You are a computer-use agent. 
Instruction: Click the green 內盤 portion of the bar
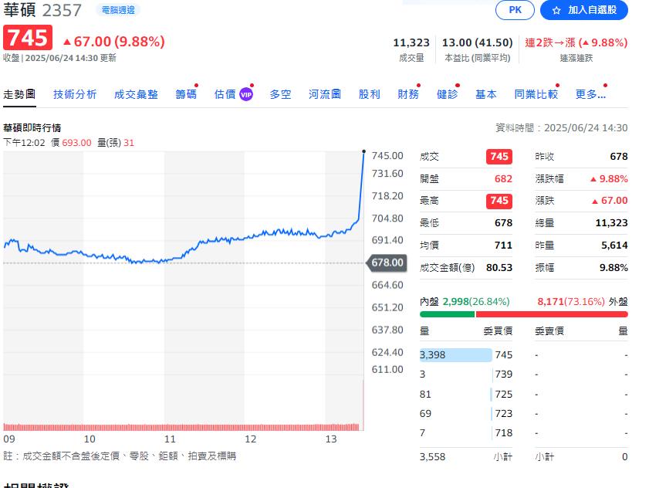point(447,314)
